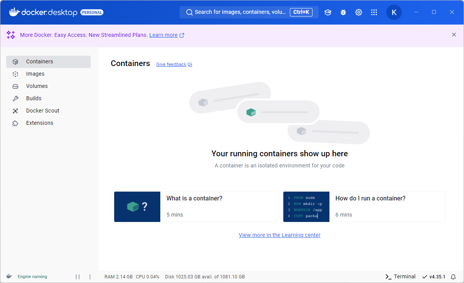Go to Builds view

[x=48, y=98]
